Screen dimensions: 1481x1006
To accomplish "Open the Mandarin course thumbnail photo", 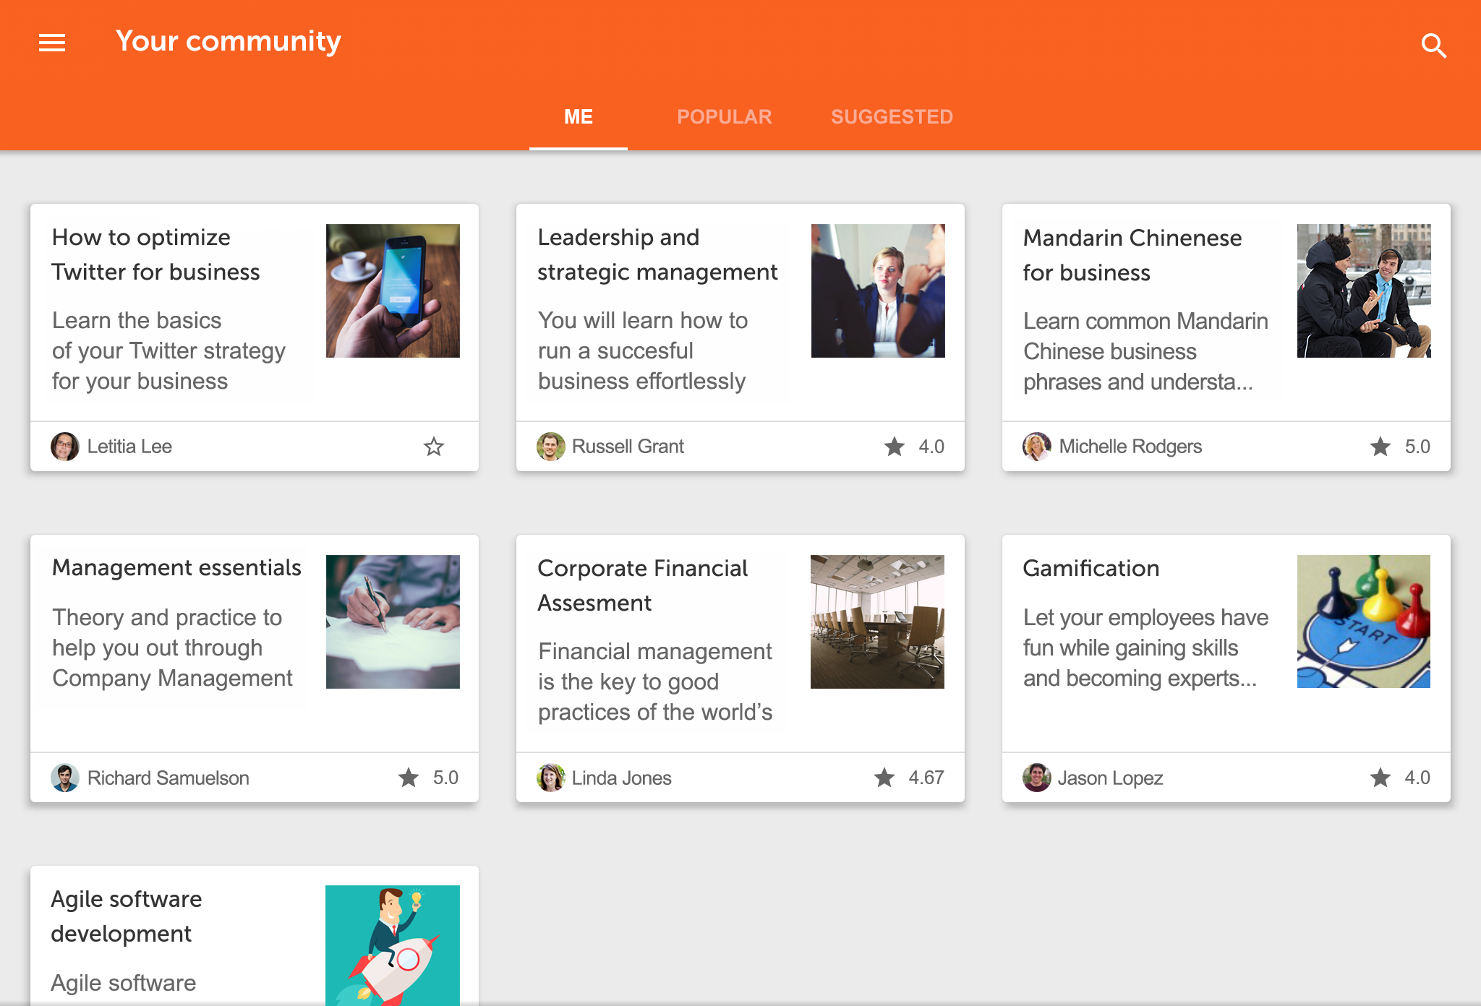I will (x=1364, y=291).
